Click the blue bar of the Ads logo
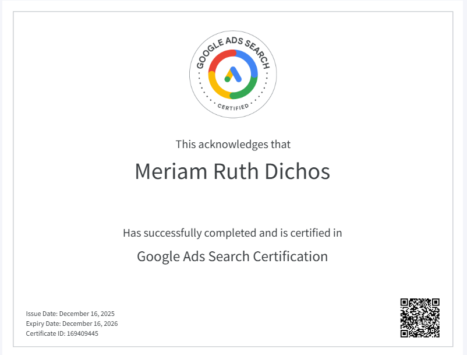467x355 pixels. point(236,74)
